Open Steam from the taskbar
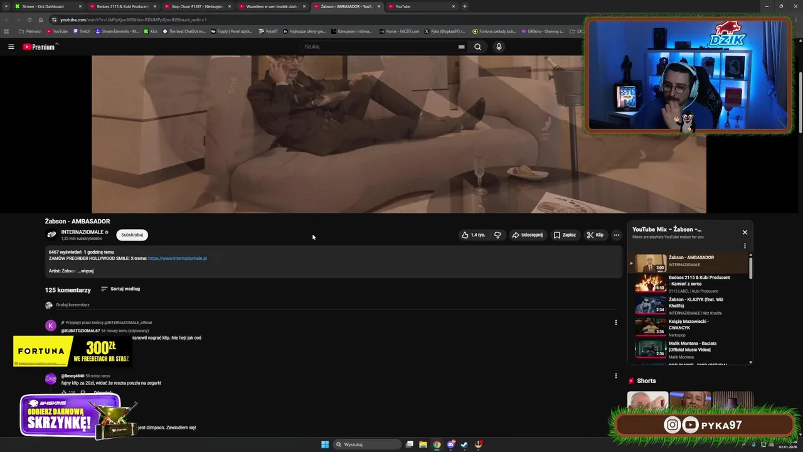 click(464, 444)
